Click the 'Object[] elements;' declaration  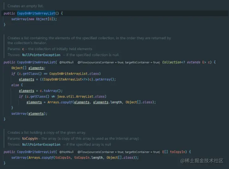point(28,68)
